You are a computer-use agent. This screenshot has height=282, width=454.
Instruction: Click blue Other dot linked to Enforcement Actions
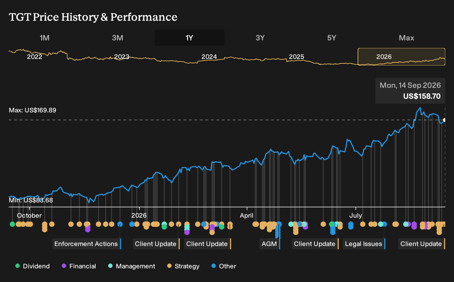pos(120,224)
